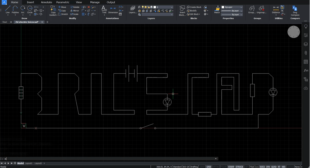Open the Parametric ribbon tab
This screenshot has height=168, width=310.
tap(63, 2)
